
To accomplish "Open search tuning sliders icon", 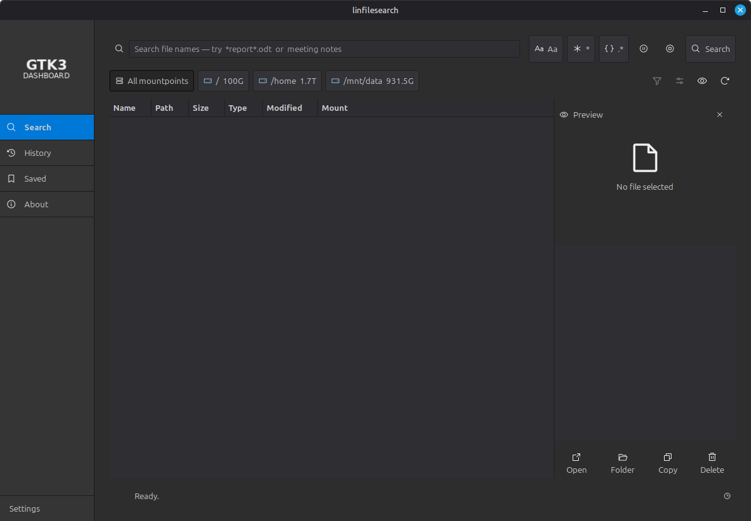I will click(680, 81).
